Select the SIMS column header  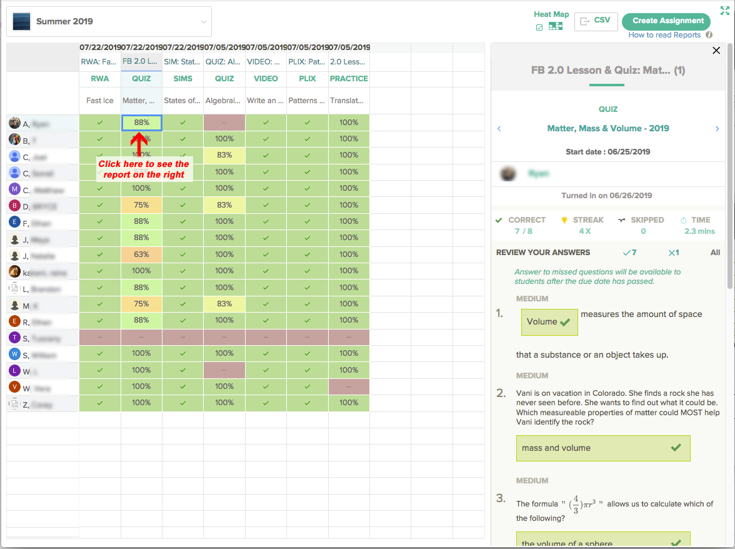(182, 79)
